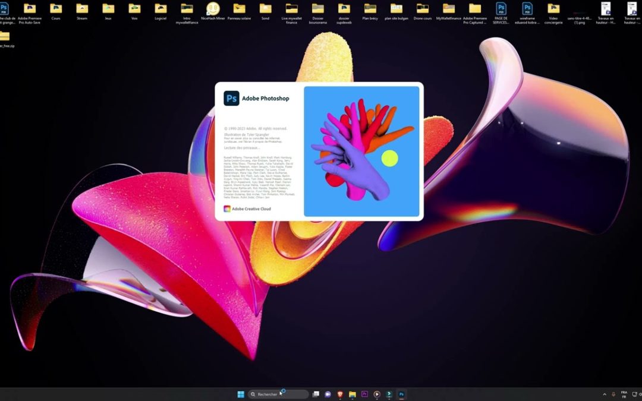Open the Adobe Premiere Pro Auto-Save folder
642x401 pixels.
tap(30, 12)
